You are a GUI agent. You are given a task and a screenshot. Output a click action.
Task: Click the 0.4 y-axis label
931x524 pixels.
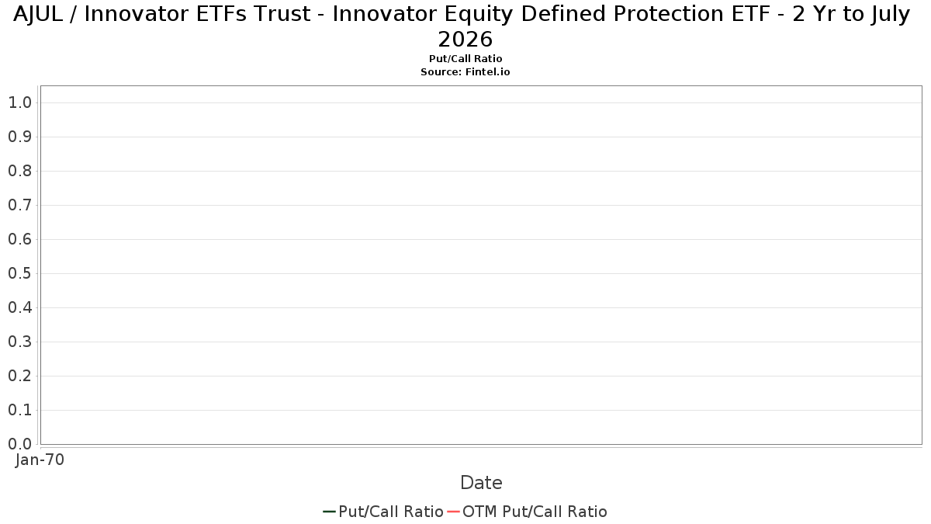tap(19, 307)
